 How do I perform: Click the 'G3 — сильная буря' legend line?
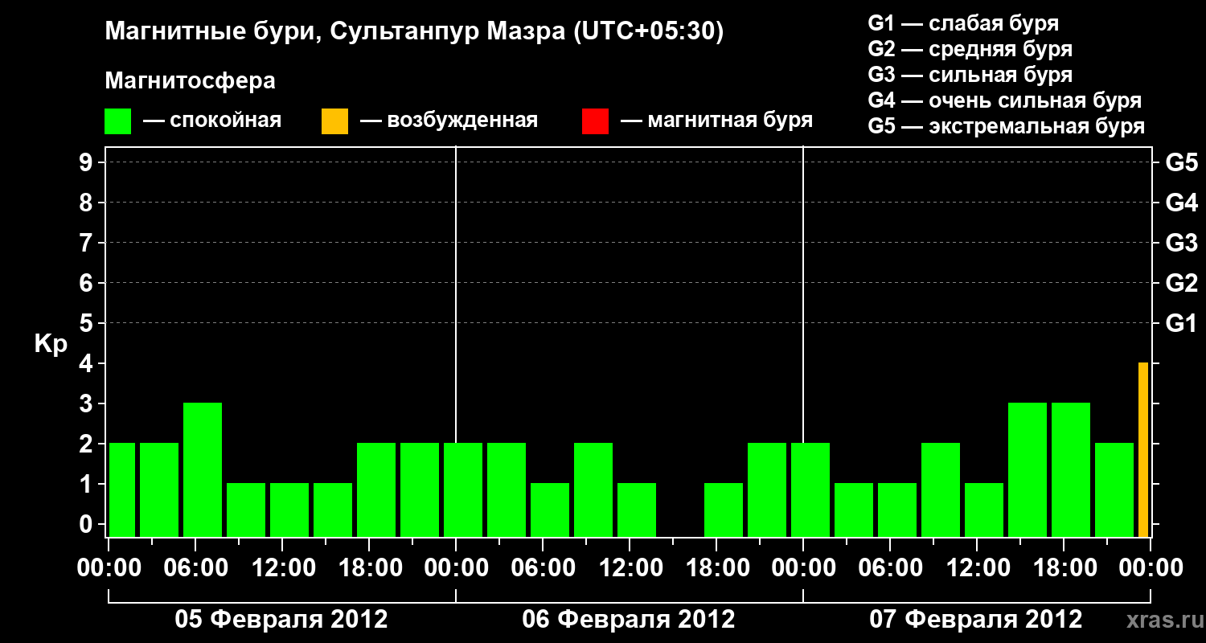click(x=970, y=75)
